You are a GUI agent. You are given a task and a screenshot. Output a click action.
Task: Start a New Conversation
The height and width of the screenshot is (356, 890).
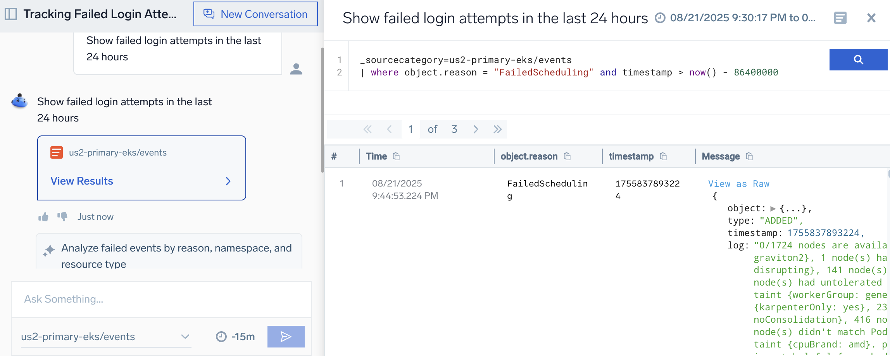coord(255,14)
